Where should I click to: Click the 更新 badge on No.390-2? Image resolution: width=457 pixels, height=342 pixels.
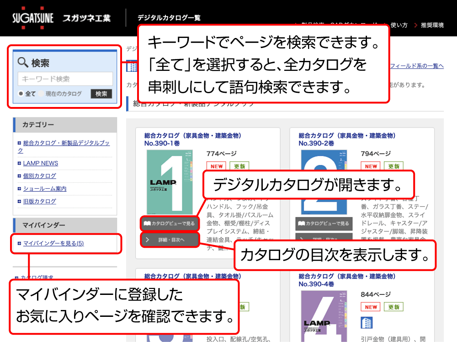[x=393, y=166]
